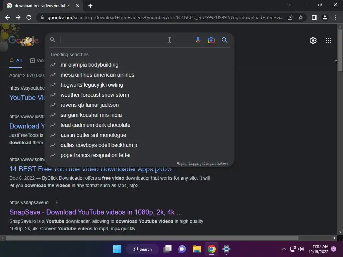Click the blue magnifier search button

pos(224,40)
